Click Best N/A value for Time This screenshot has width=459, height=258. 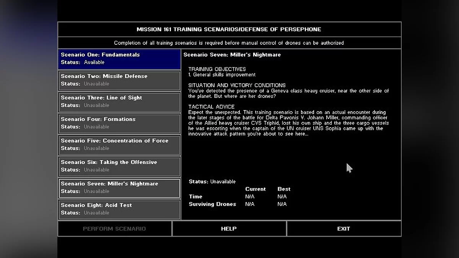[x=282, y=196]
